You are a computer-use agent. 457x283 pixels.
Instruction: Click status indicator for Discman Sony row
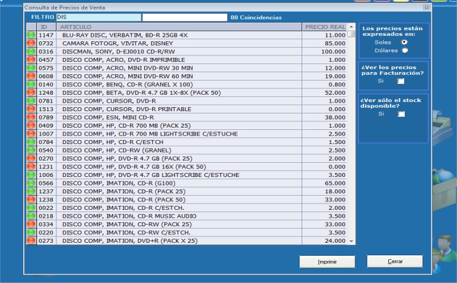[31, 51]
